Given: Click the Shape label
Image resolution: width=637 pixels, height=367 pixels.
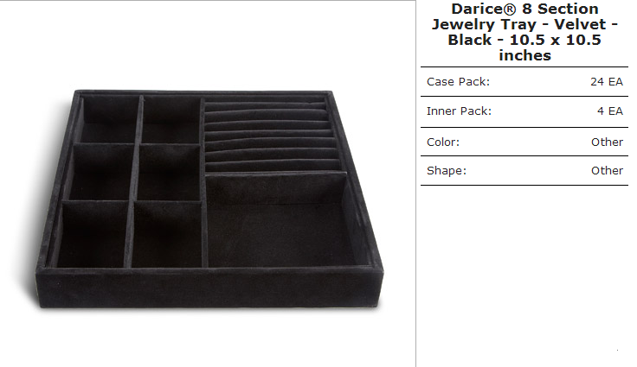Looking at the screenshot, I should pos(447,170).
